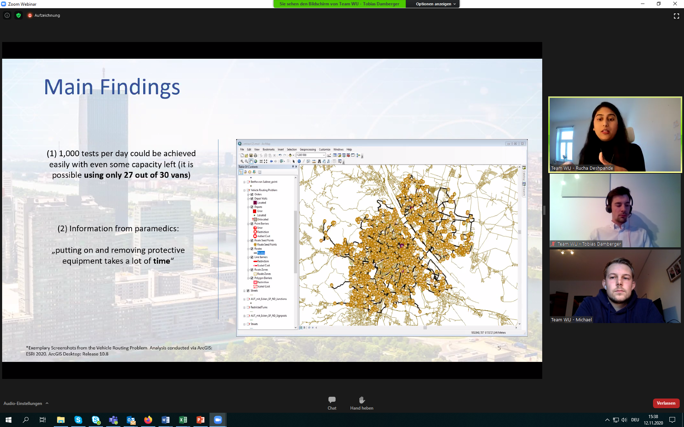Select Team WU - Michael video thumbnail
This screenshot has height=427, width=684.
[x=615, y=286]
